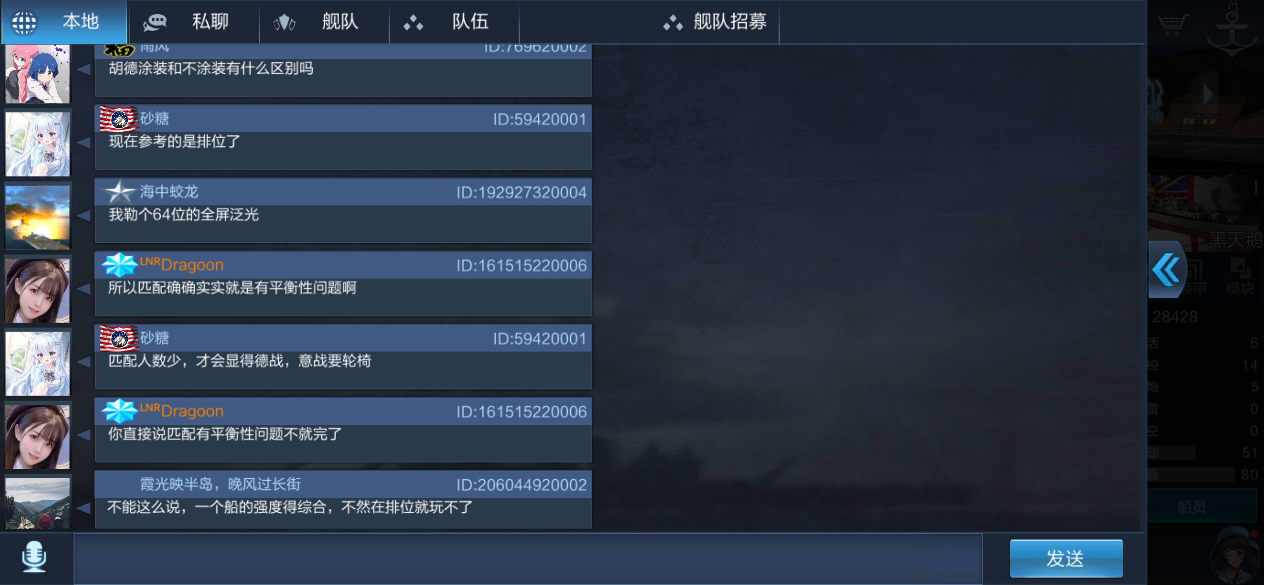1264x585 pixels.
Task: Click the silver star badge beside 海中蛟龙
Action: point(119,192)
